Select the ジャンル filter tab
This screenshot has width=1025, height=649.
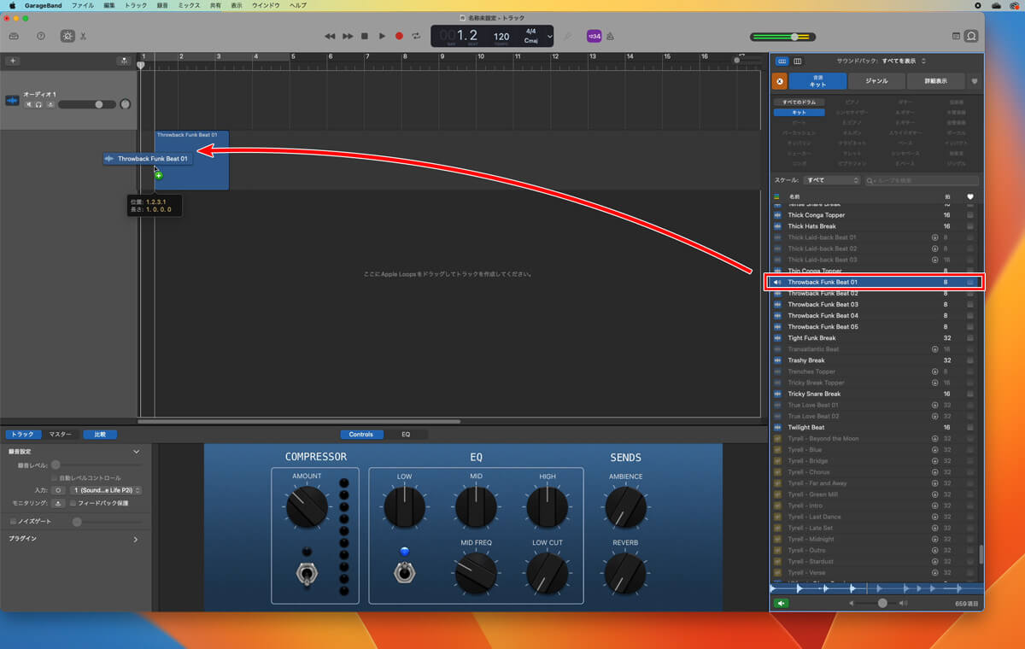point(876,81)
